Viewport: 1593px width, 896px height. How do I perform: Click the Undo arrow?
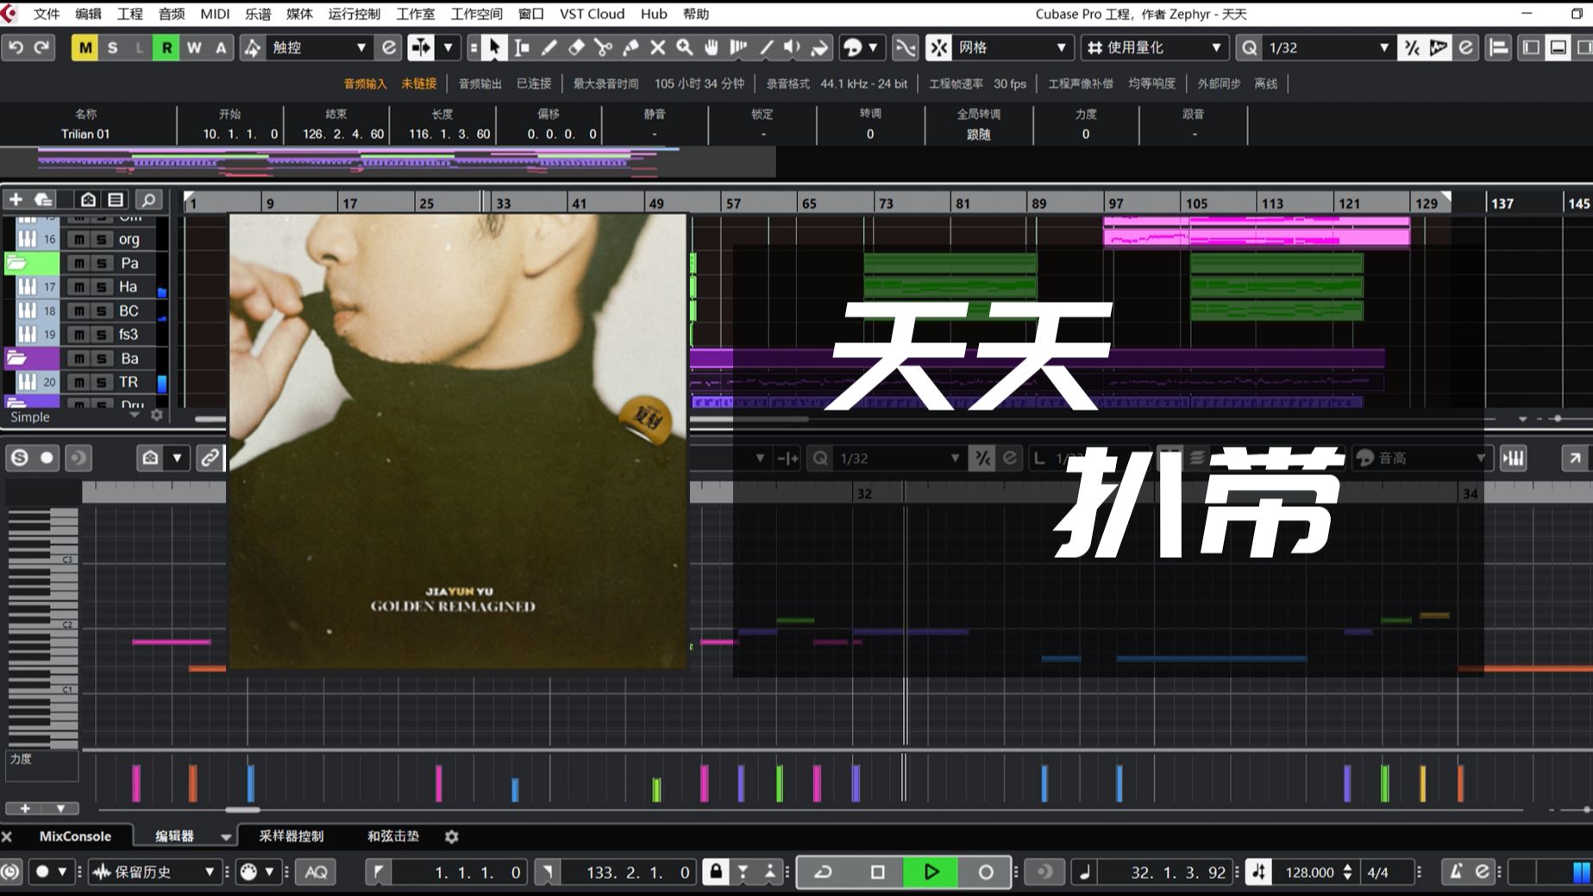click(16, 47)
